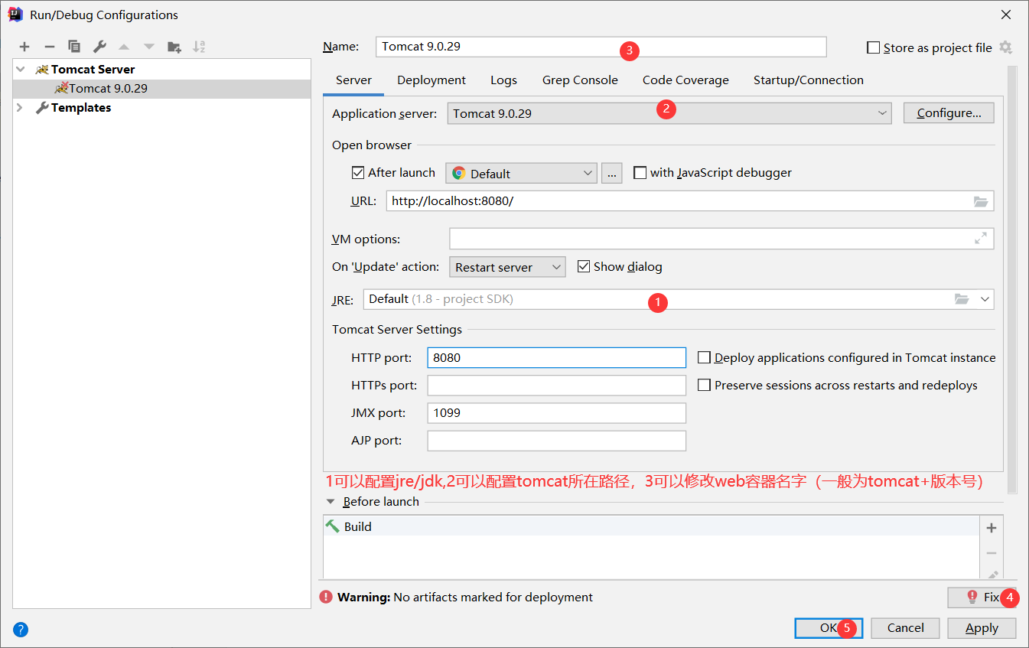Add a new configuration with plus icon
The image size is (1029, 648).
pos(24,47)
